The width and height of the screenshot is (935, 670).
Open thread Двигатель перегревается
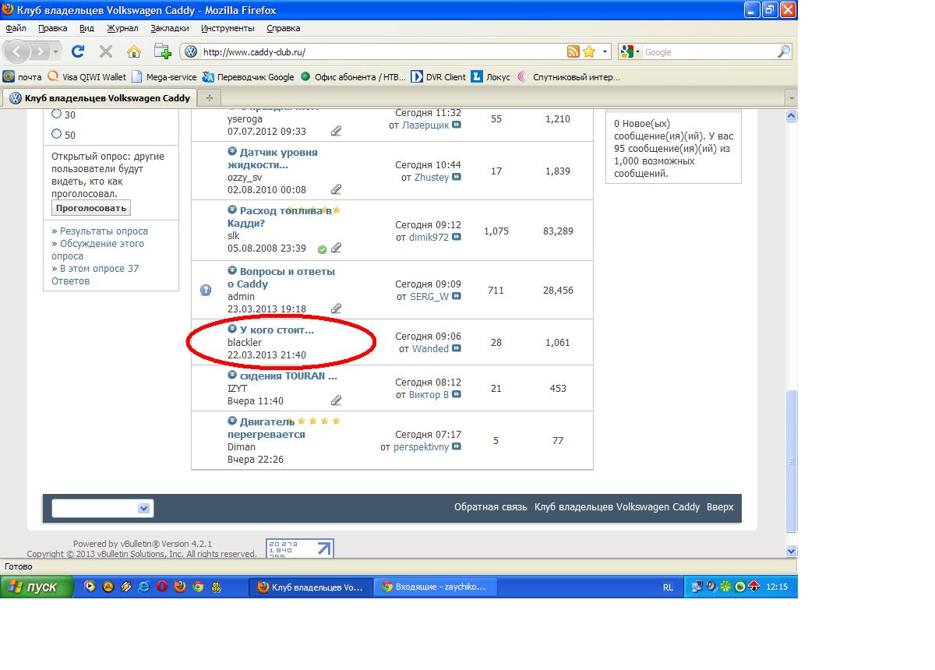[266, 428]
